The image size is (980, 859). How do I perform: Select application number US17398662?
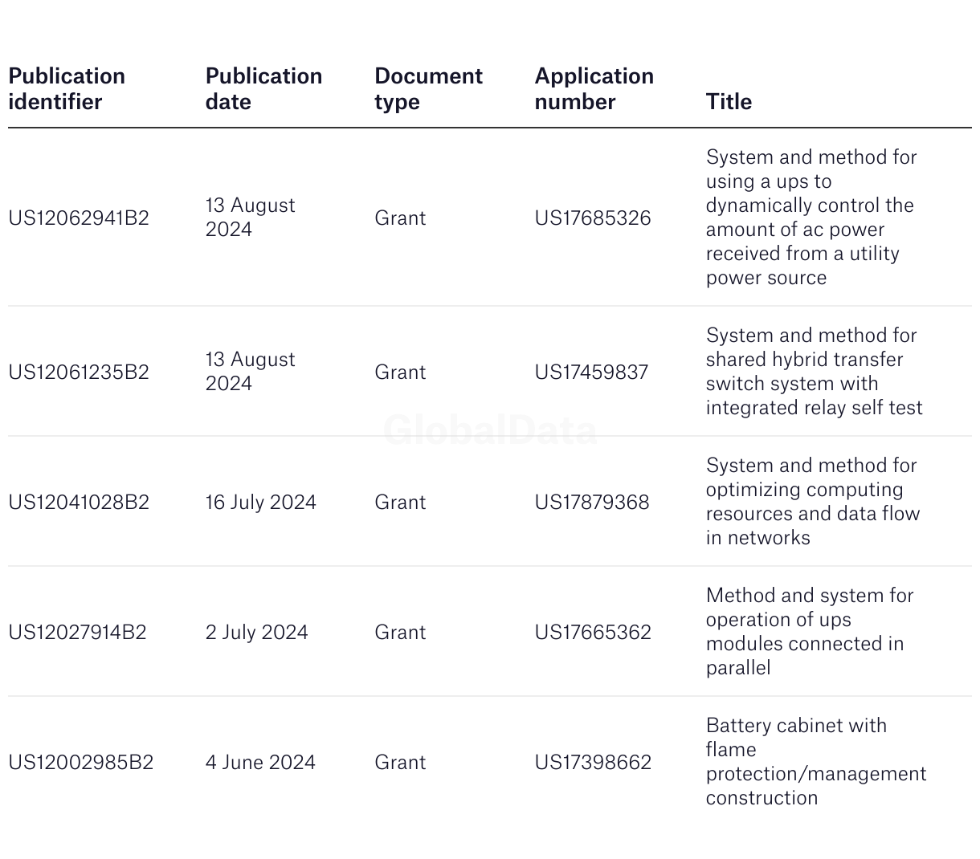pyautogui.click(x=593, y=763)
